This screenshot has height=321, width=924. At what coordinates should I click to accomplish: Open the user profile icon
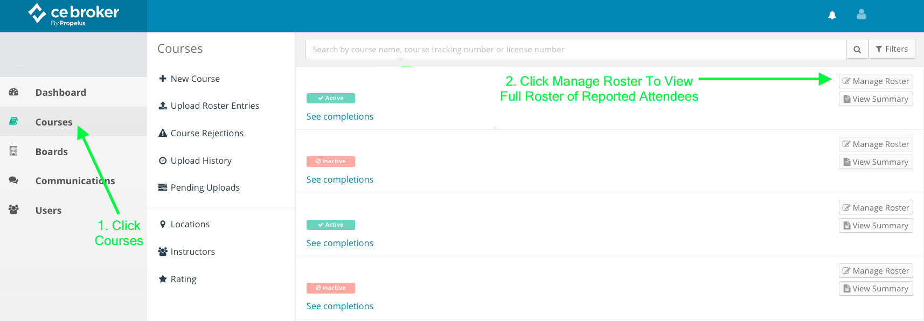[x=862, y=15]
